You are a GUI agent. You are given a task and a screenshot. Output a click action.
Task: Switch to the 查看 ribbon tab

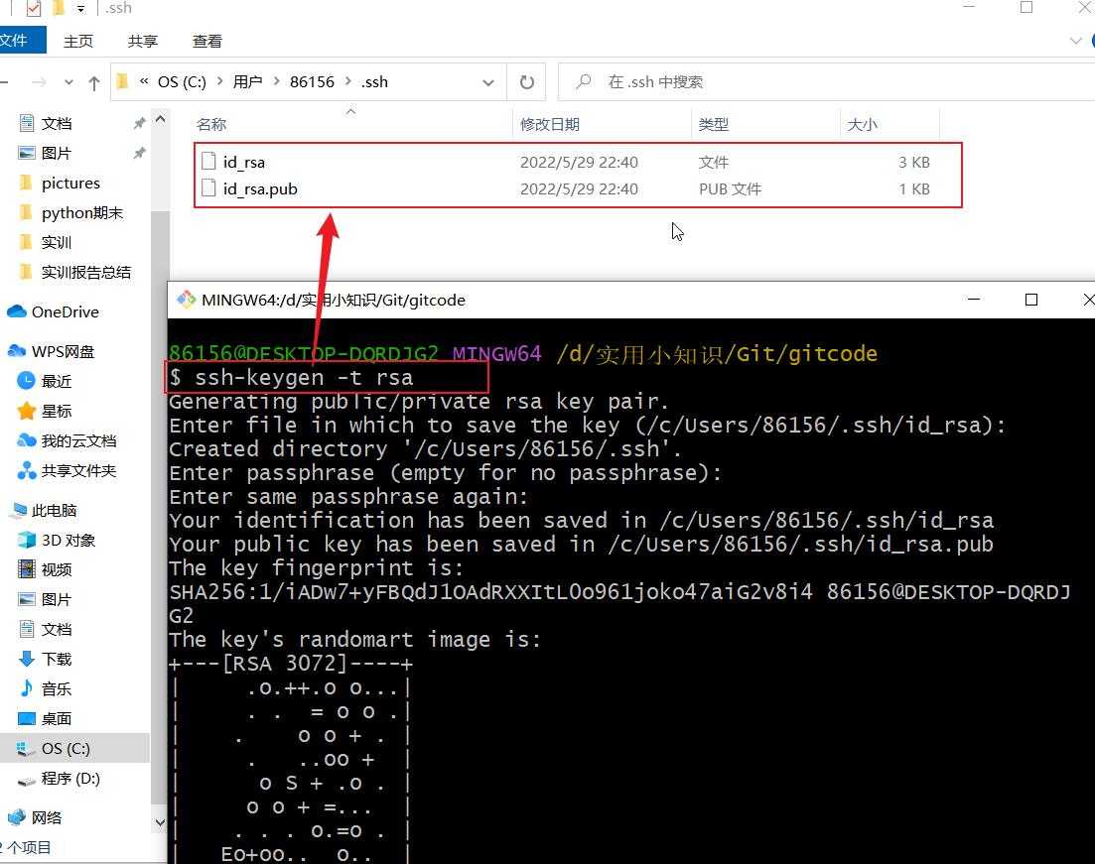(206, 42)
